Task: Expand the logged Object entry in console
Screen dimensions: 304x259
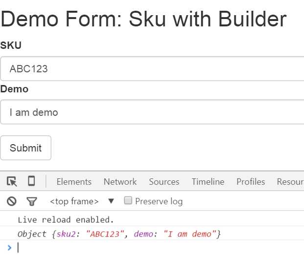Action: pyautogui.click(x=119, y=234)
